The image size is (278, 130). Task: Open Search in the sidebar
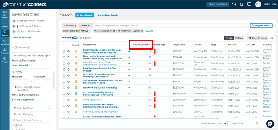tap(5, 33)
